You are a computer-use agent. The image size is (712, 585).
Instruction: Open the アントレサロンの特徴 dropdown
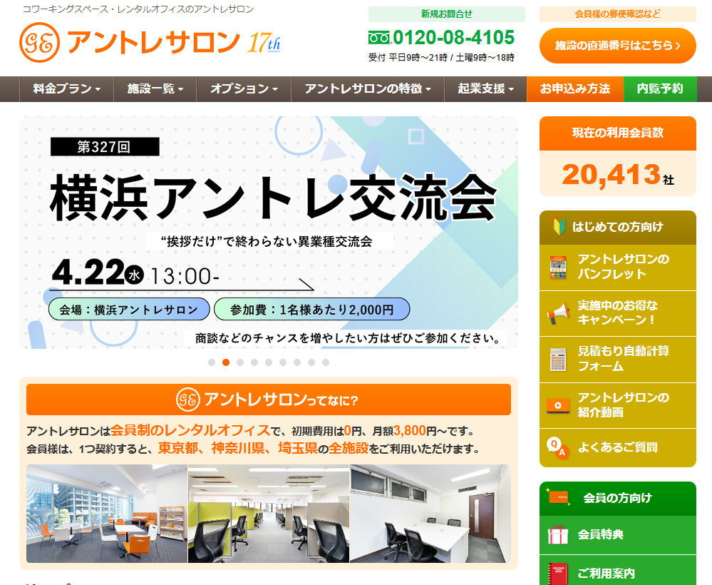(x=368, y=89)
